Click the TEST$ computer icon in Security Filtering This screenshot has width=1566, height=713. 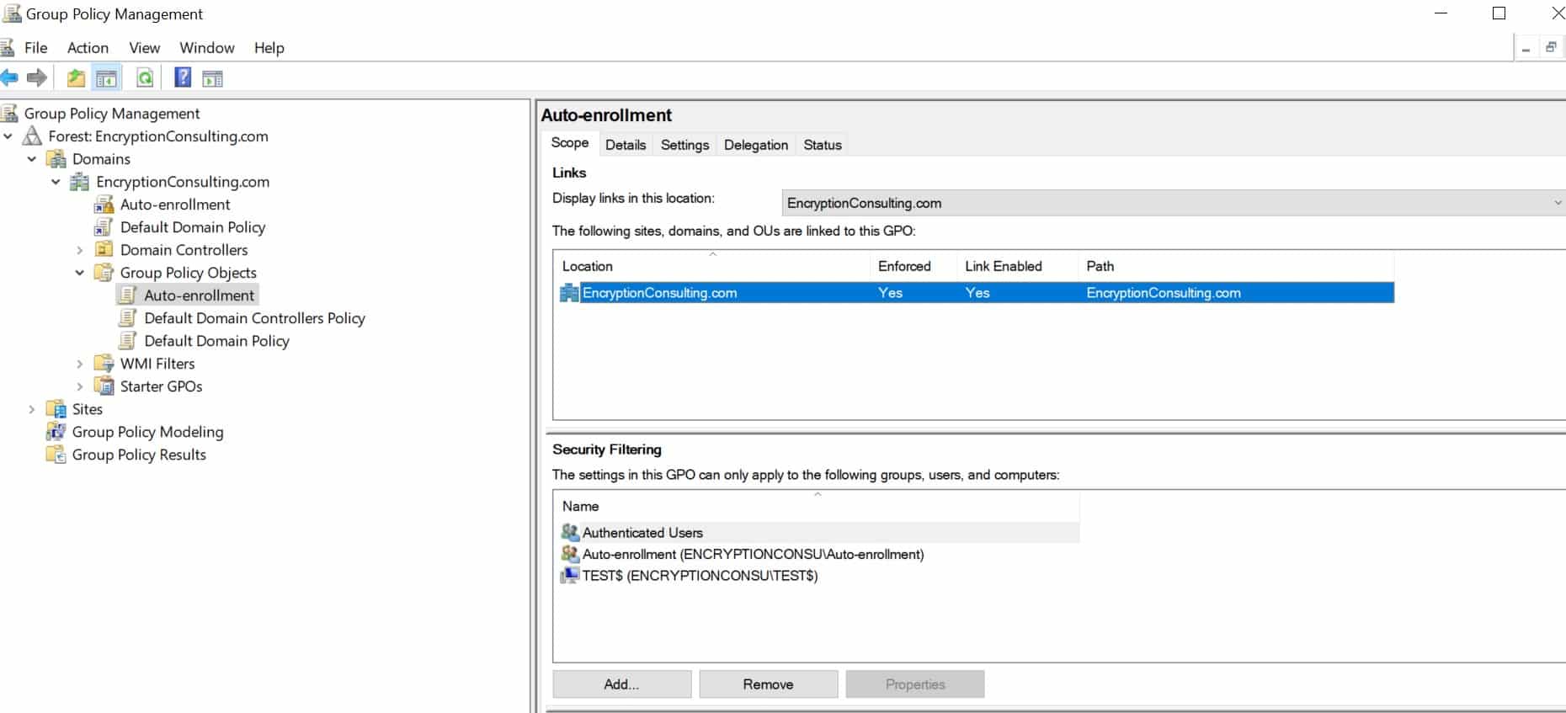tap(570, 576)
